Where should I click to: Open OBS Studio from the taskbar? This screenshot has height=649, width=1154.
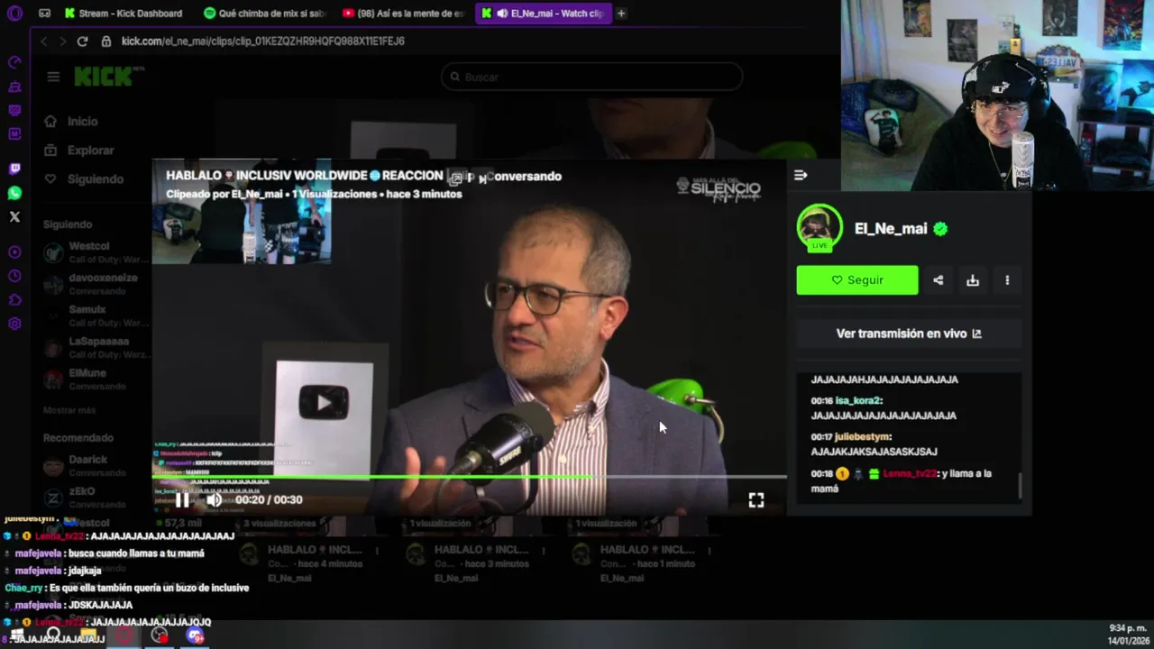click(x=160, y=635)
